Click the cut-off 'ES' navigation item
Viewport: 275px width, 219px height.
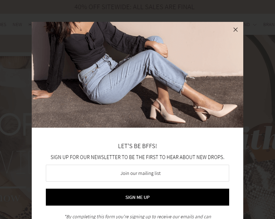pos(3,25)
